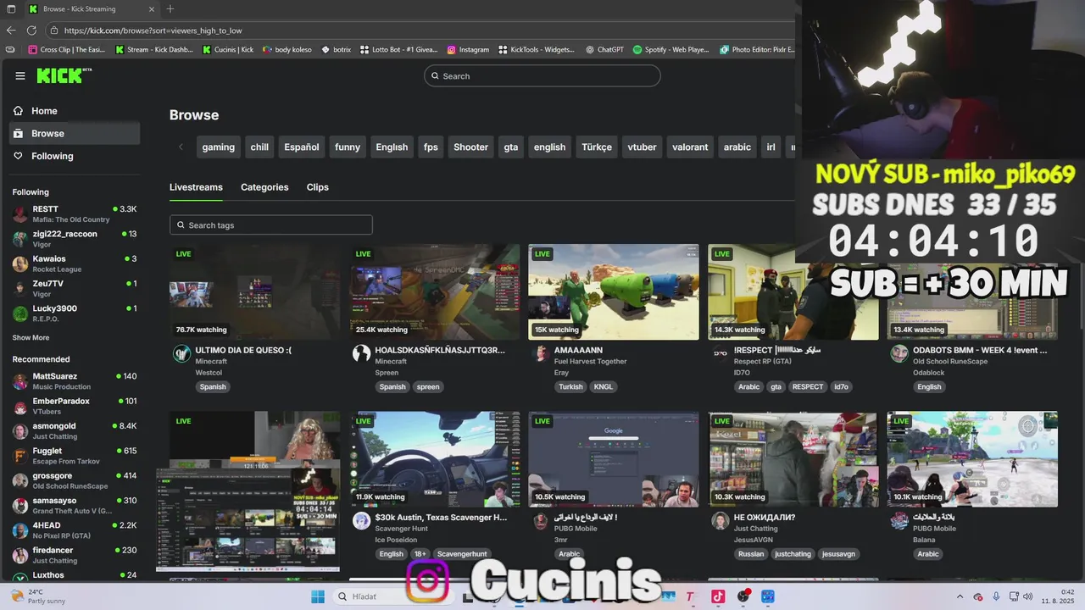Open TikTok from the taskbar
The image size is (1085, 610).
point(717,596)
